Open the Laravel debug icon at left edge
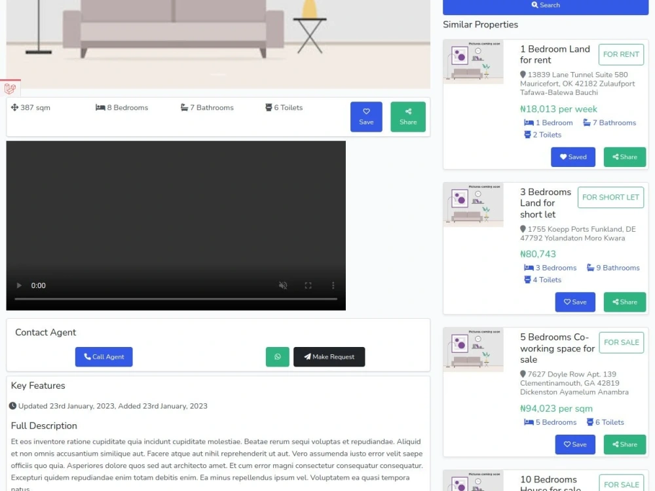655x491 pixels. coord(10,88)
